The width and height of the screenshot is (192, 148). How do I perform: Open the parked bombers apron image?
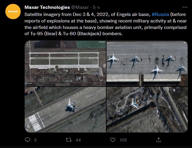pos(147,64)
